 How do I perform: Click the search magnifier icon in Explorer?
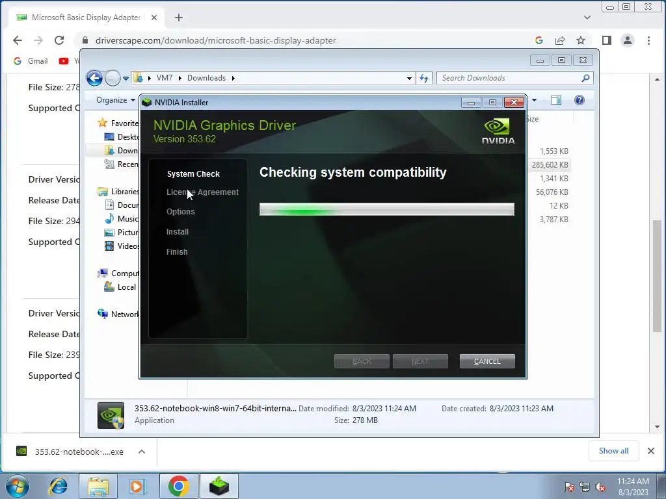tap(585, 78)
